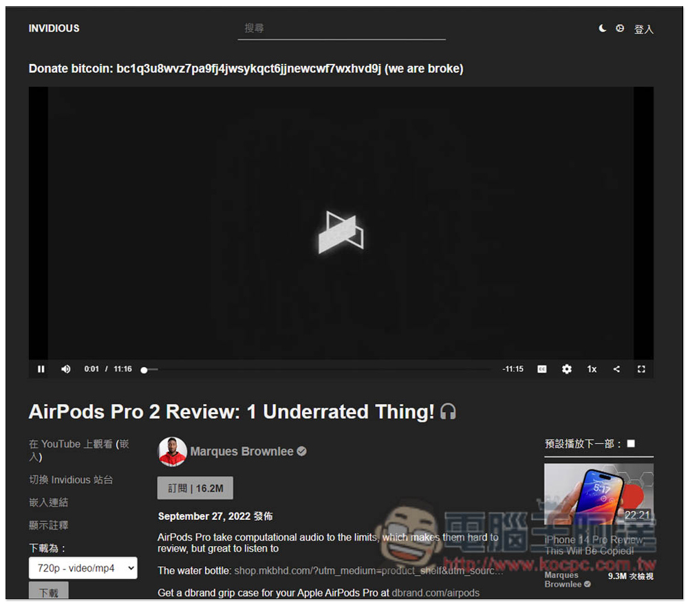Toggle closed captions in the player

pos(542,369)
